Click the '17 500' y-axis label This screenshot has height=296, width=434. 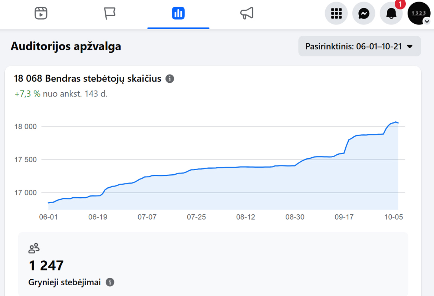(x=26, y=160)
